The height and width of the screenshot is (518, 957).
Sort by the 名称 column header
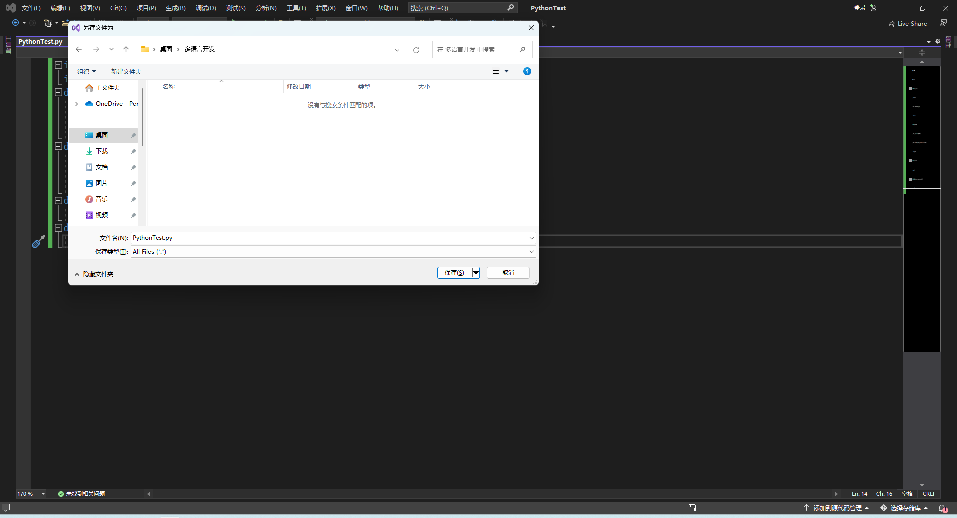coord(221,87)
